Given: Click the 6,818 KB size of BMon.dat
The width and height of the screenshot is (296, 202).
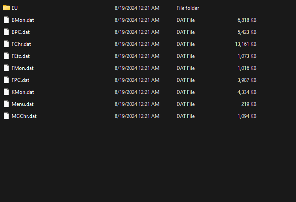Looking at the screenshot, I should (x=247, y=20).
